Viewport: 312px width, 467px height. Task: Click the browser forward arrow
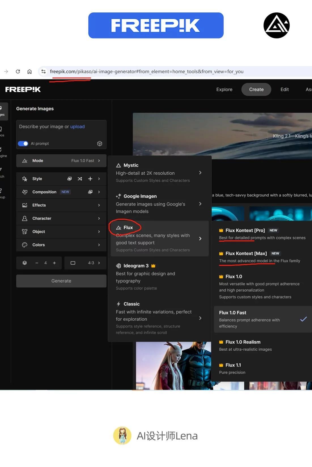click(x=6, y=72)
